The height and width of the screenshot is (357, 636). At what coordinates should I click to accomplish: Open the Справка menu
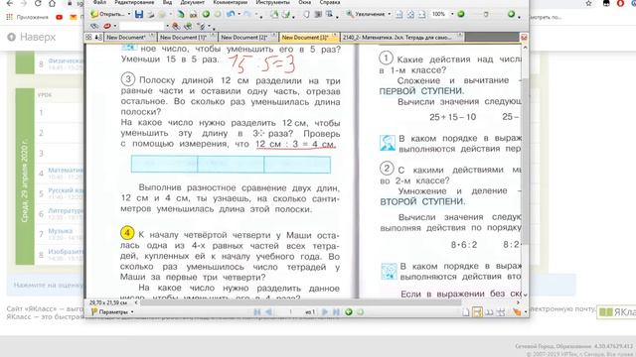pyautogui.click(x=329, y=2)
